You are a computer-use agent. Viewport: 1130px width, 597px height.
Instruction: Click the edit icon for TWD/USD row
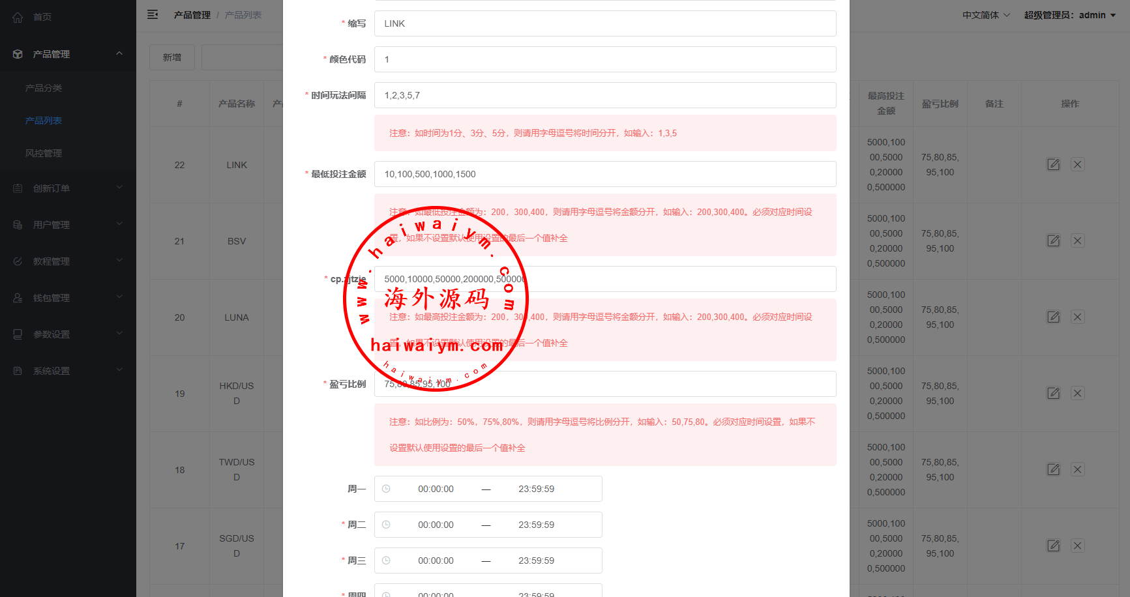(x=1053, y=470)
